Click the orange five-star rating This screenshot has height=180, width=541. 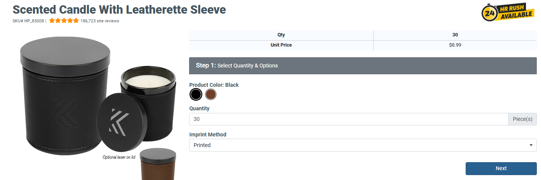pyautogui.click(x=64, y=21)
